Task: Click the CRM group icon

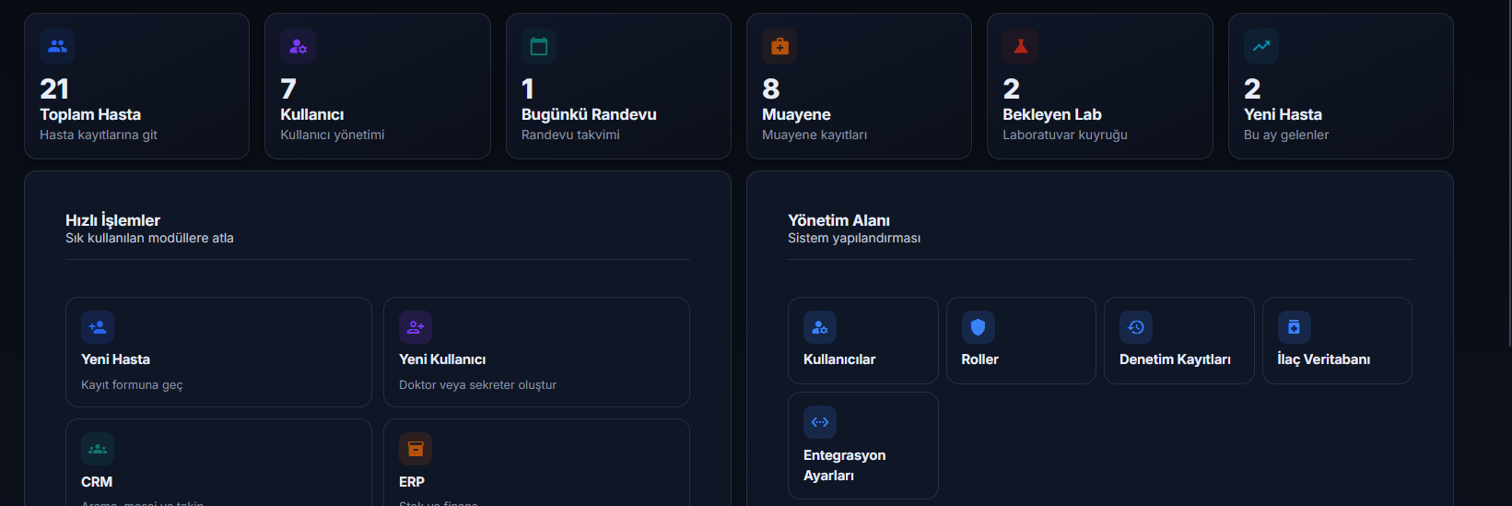Action: pos(98,449)
